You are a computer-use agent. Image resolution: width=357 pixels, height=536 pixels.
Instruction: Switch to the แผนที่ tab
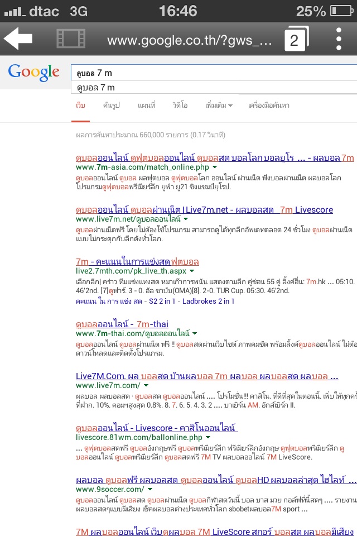pos(147,106)
